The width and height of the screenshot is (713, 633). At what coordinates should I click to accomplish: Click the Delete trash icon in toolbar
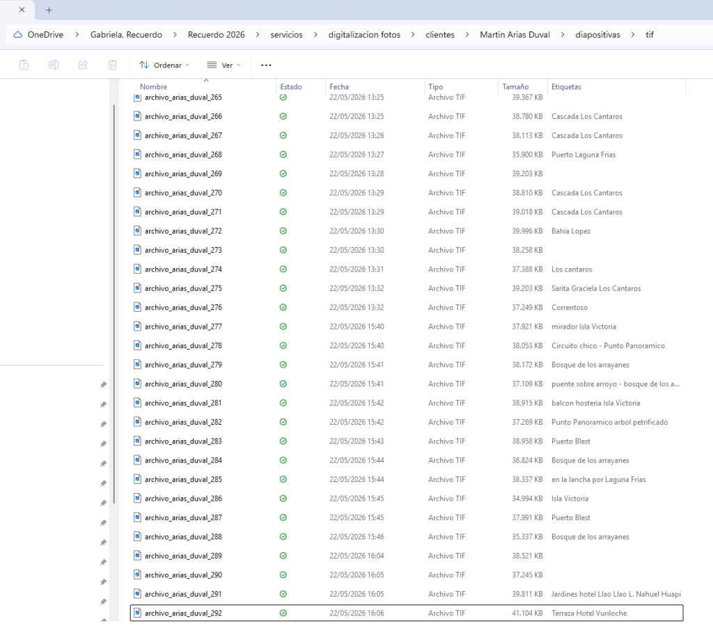click(x=113, y=65)
